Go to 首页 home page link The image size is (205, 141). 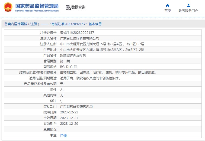168,11
